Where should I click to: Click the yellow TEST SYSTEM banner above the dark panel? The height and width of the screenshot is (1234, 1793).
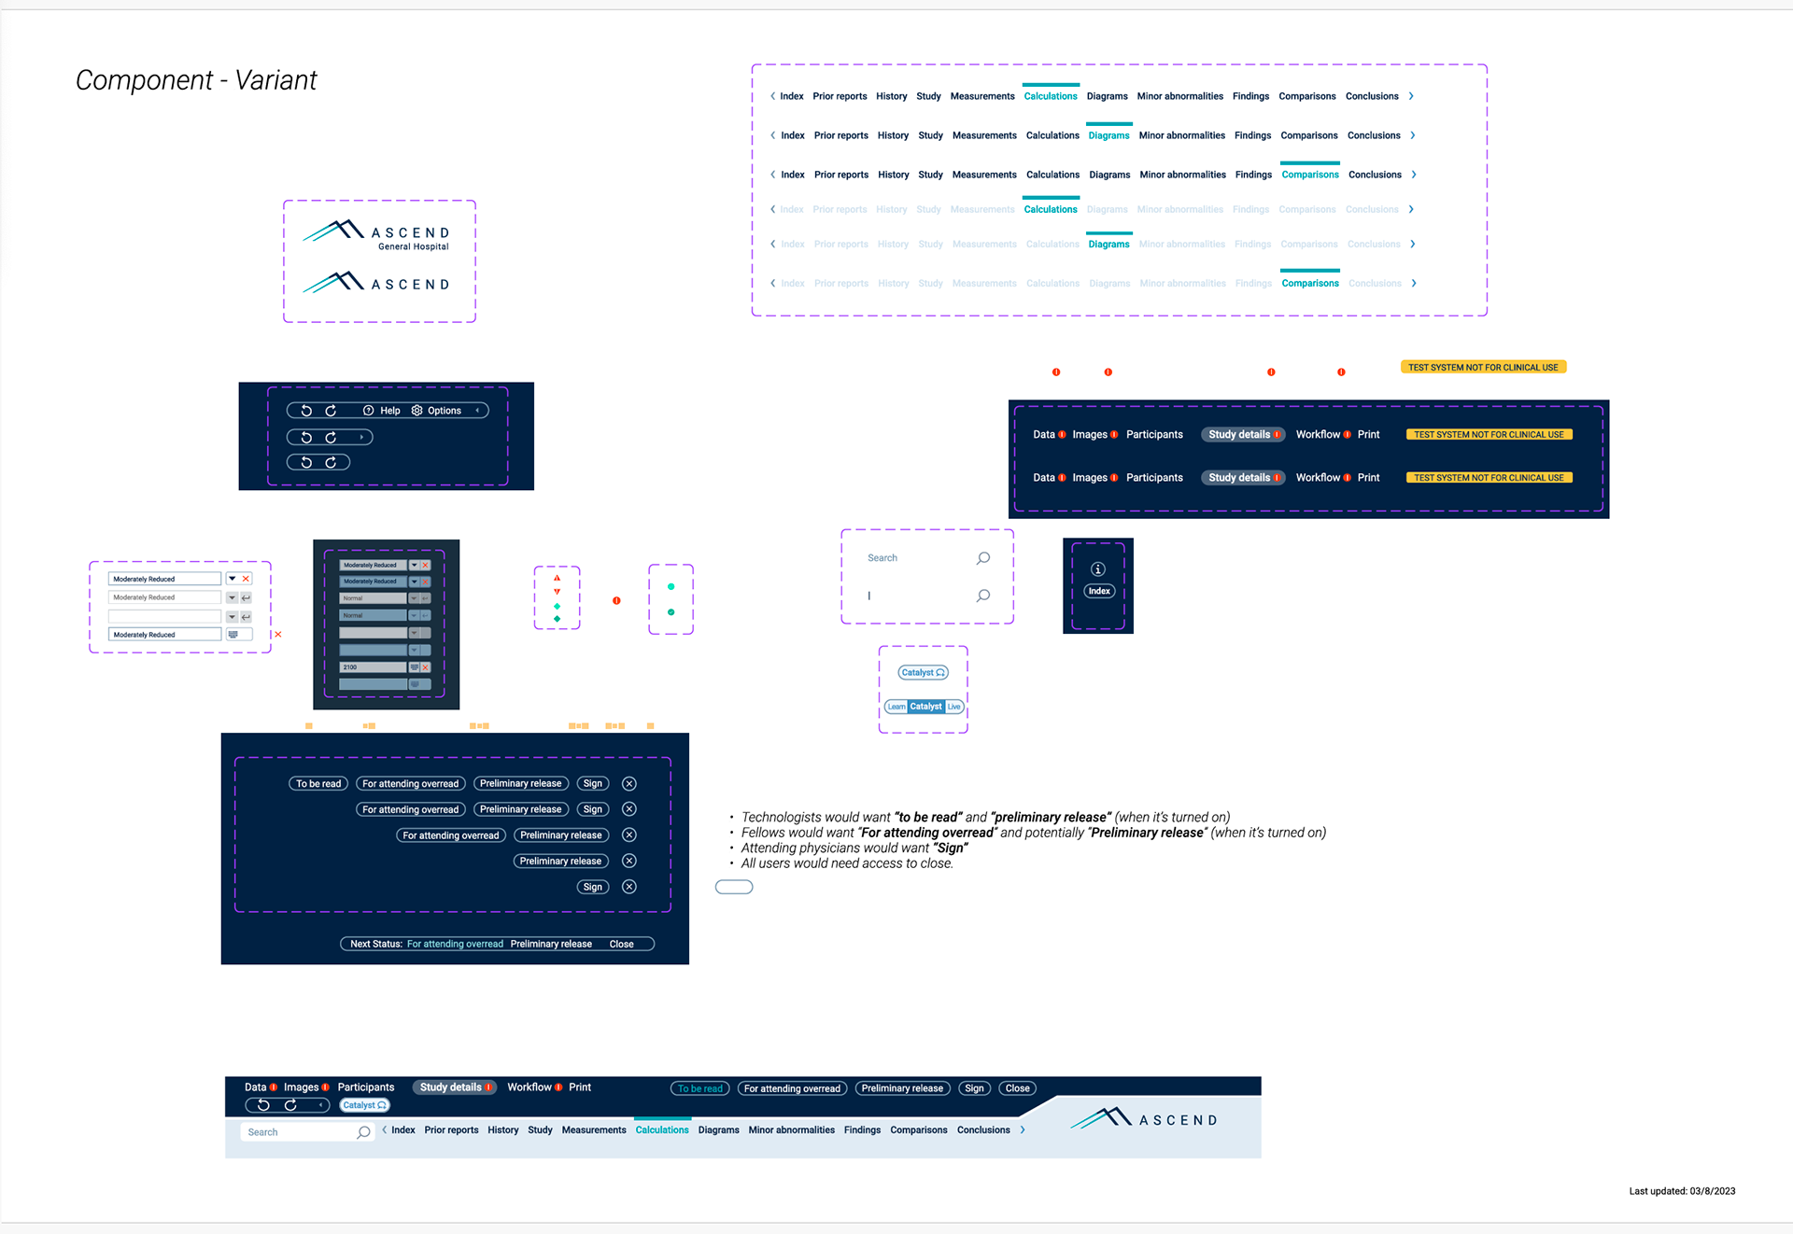[1483, 367]
